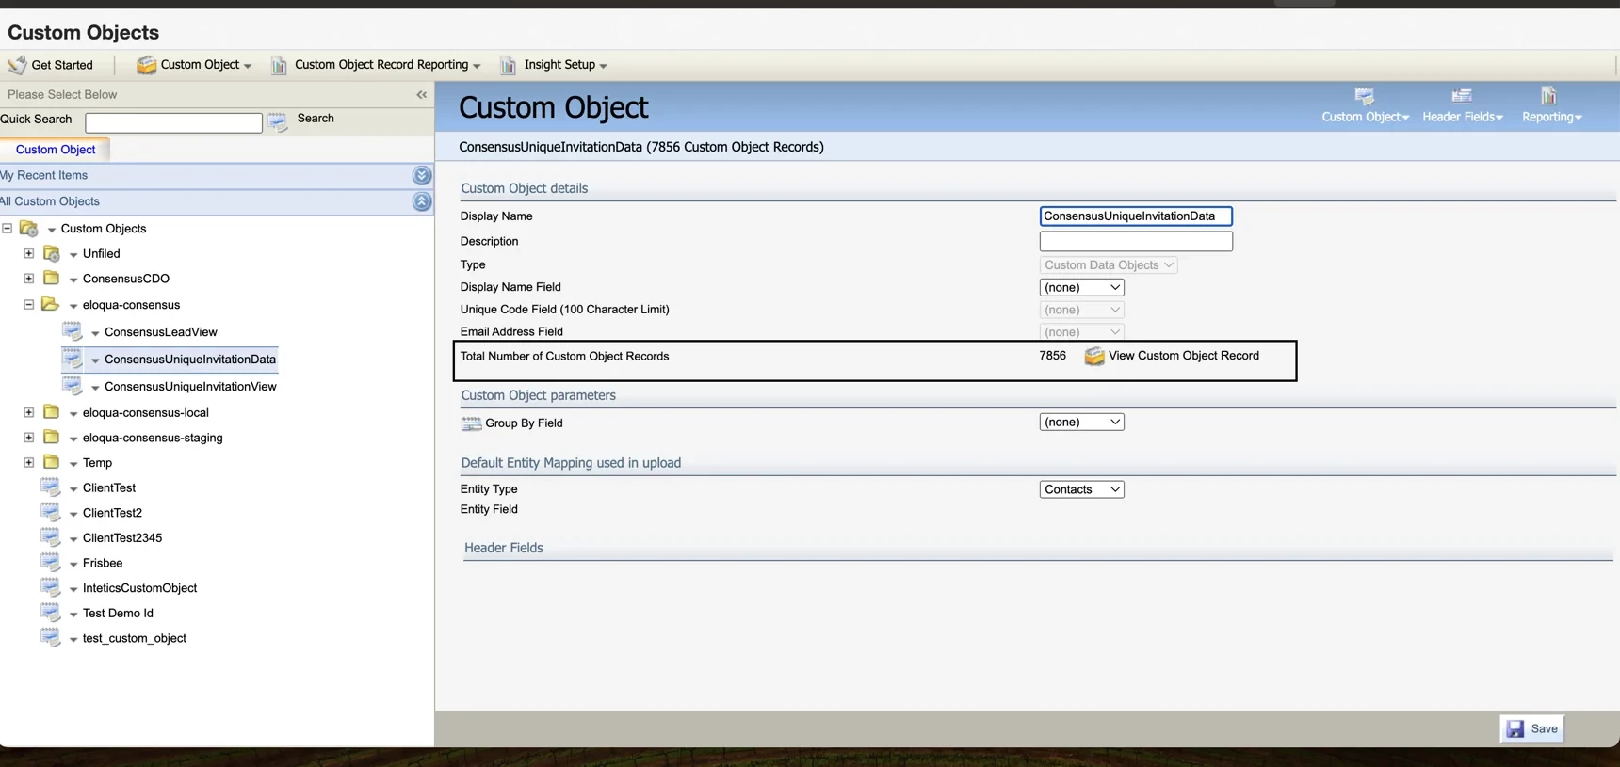Click the eloqua-consensus open folder icon
The width and height of the screenshot is (1620, 767).
pos(51,304)
